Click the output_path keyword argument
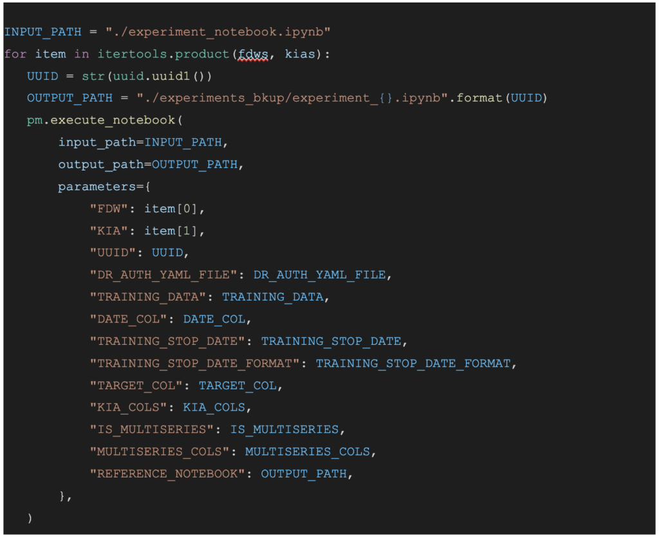 point(101,164)
